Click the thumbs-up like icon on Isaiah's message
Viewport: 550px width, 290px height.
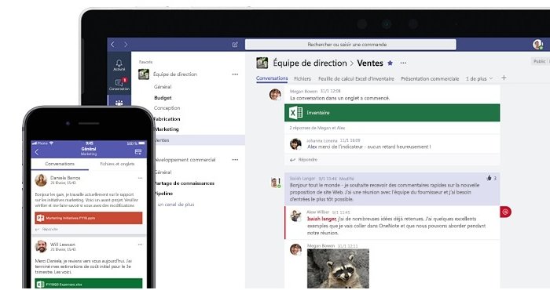click(x=489, y=178)
